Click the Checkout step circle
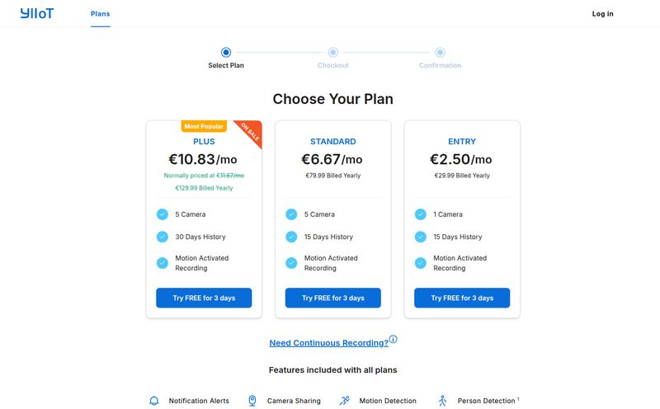This screenshot has width=660, height=409. pyautogui.click(x=333, y=52)
